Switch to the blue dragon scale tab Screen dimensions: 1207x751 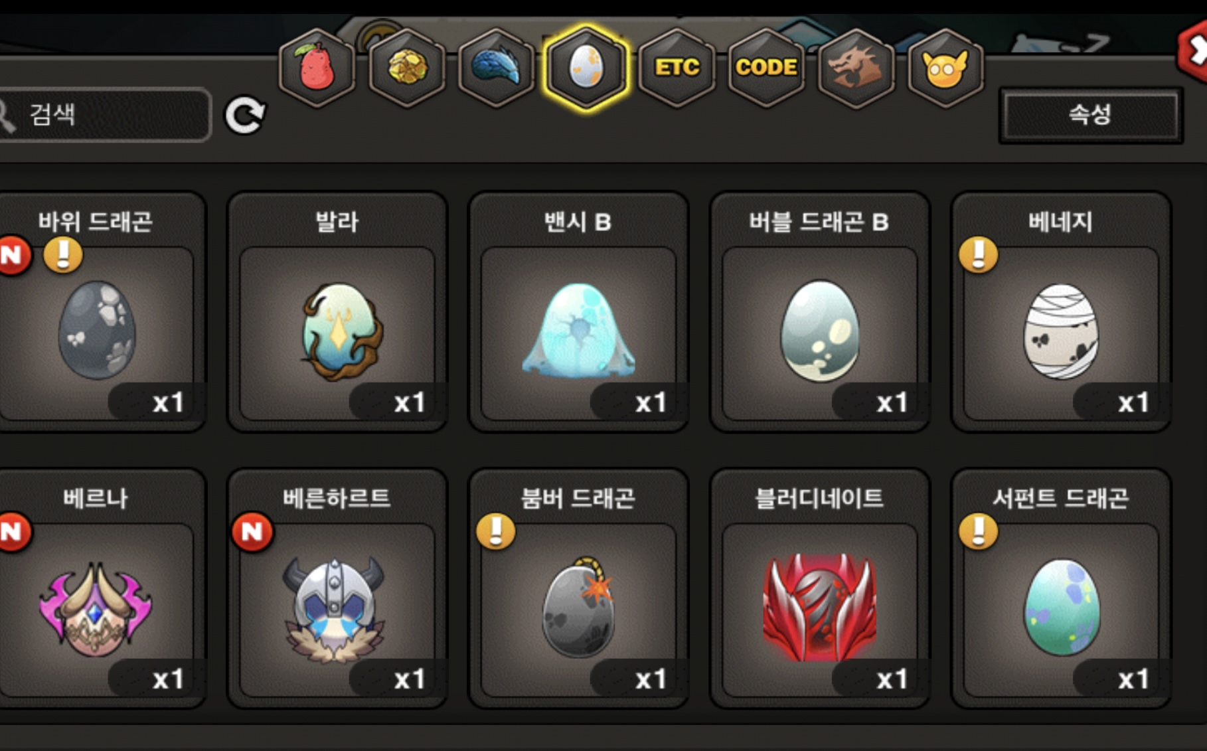tap(497, 67)
